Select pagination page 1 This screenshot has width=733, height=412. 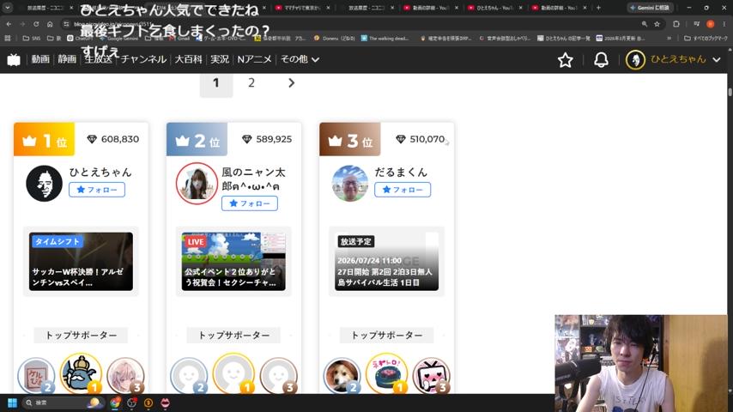coord(216,83)
